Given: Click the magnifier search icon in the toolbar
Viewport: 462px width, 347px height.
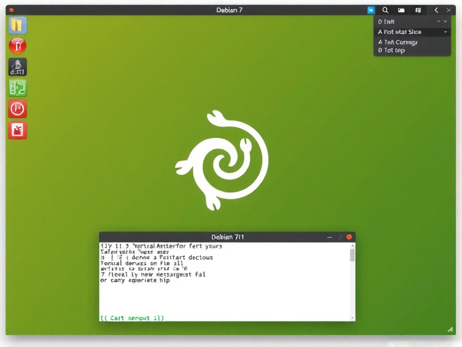Looking at the screenshot, I should (x=385, y=10).
